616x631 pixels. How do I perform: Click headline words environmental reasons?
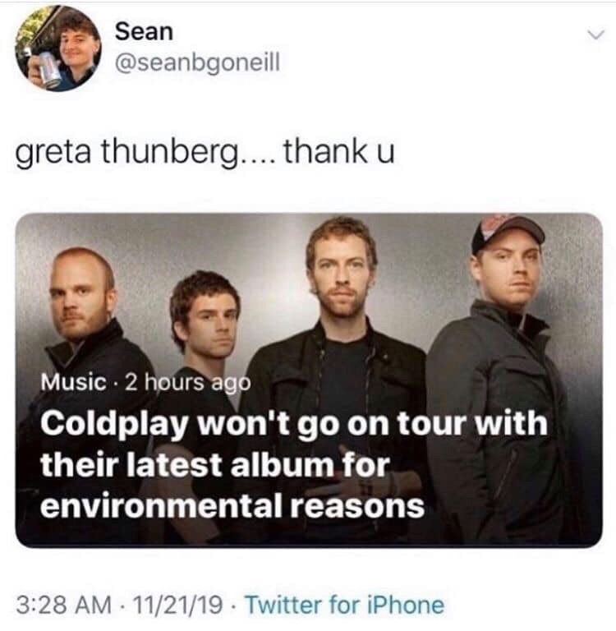[x=232, y=506]
